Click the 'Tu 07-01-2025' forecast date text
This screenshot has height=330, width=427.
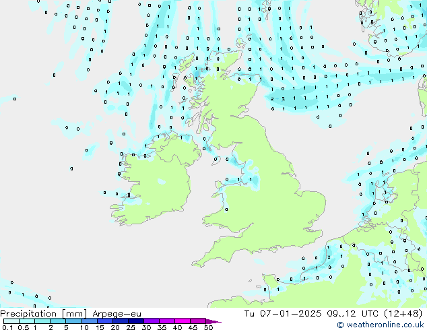click(x=283, y=314)
